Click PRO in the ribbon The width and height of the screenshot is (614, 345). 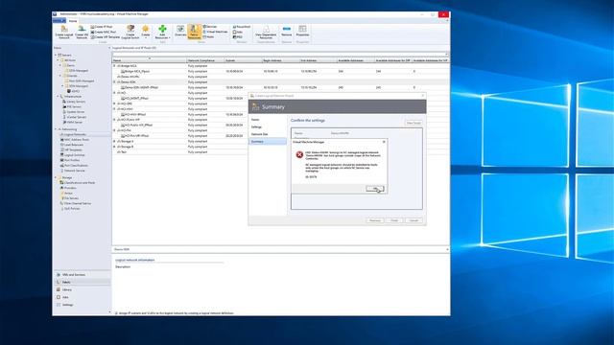(238, 37)
